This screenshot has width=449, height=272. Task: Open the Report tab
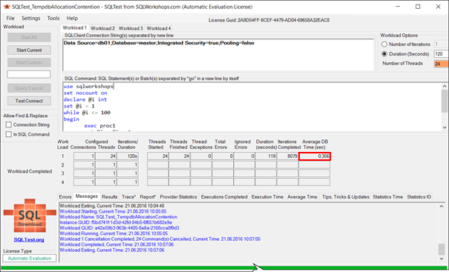tap(148, 197)
